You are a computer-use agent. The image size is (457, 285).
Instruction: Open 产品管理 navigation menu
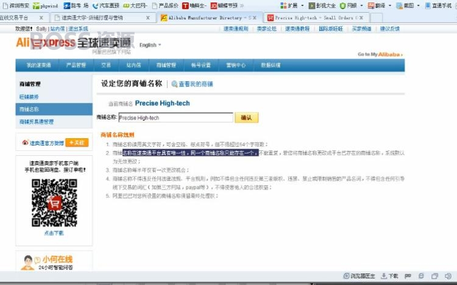(x=76, y=65)
